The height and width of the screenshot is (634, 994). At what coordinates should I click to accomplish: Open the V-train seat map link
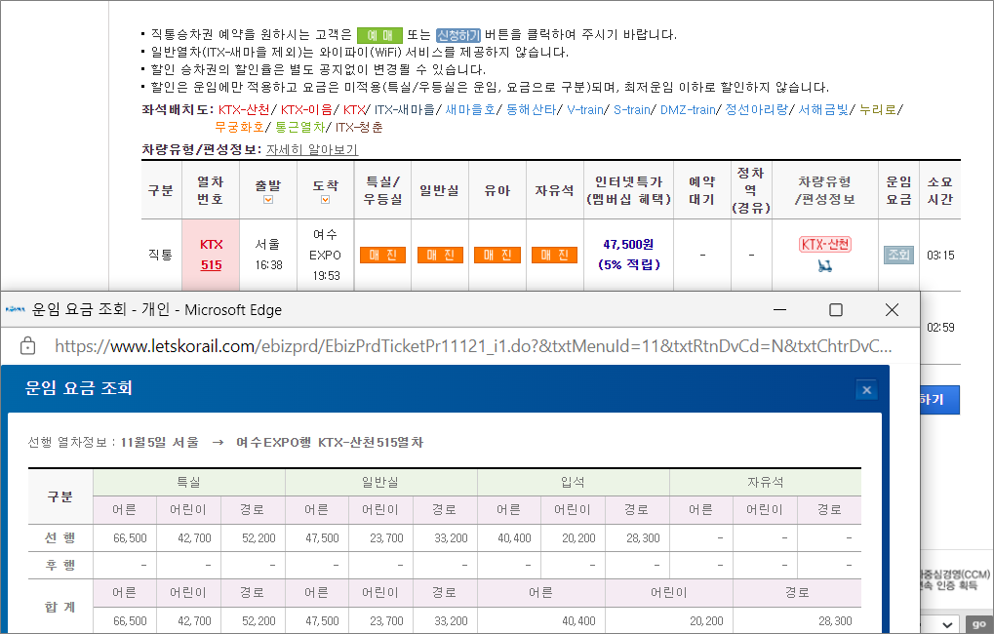pyautogui.click(x=585, y=109)
